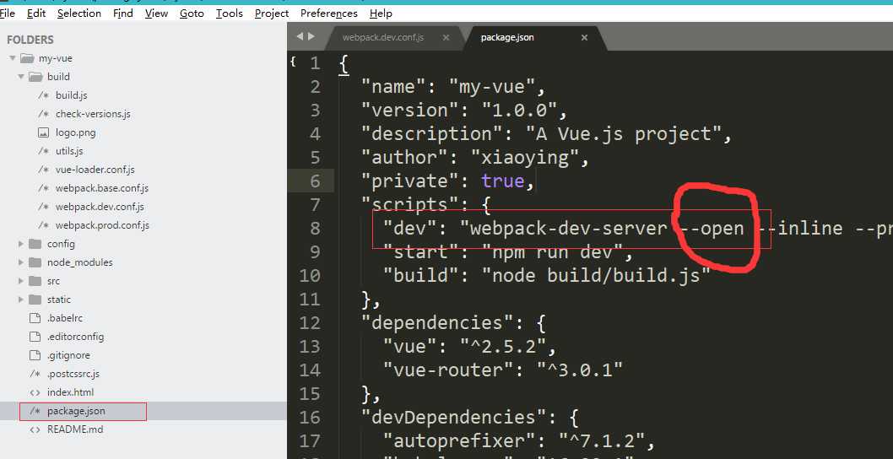893x459 pixels.
Task: Open the View menu
Action: [x=156, y=13]
